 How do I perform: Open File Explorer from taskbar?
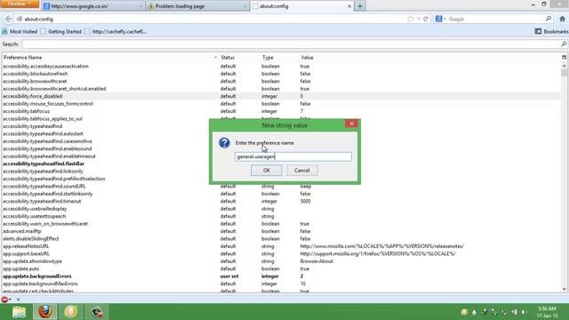[x=19, y=312]
